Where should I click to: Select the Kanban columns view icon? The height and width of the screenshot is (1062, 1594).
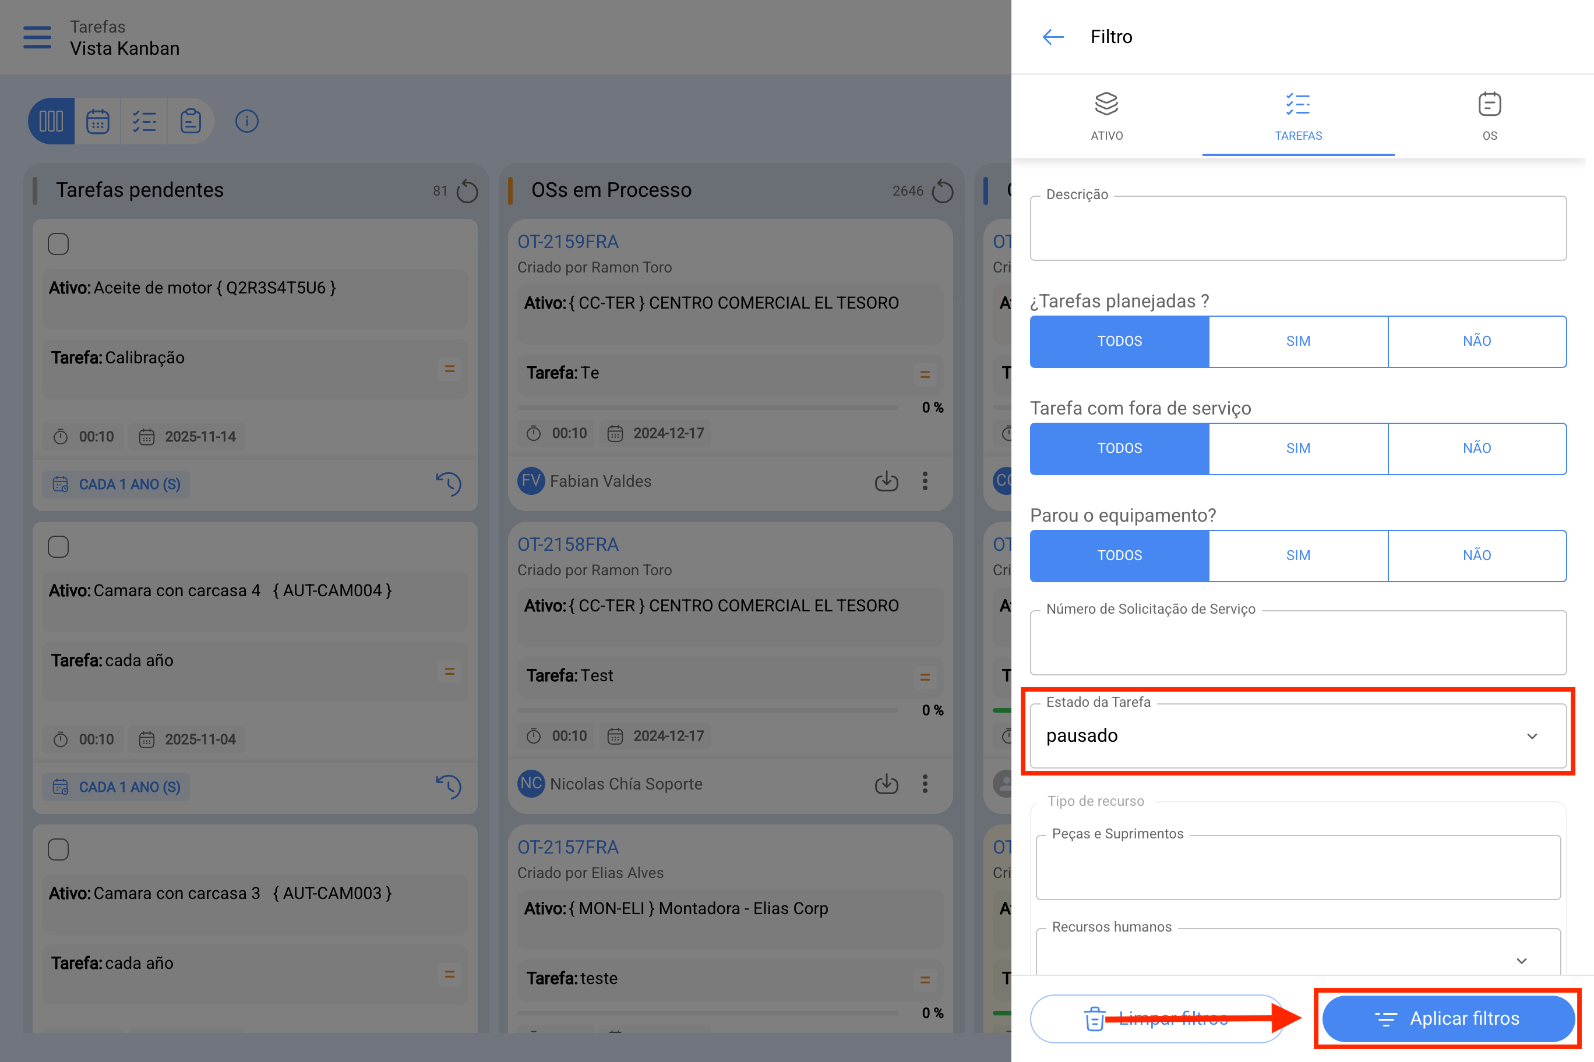point(51,121)
